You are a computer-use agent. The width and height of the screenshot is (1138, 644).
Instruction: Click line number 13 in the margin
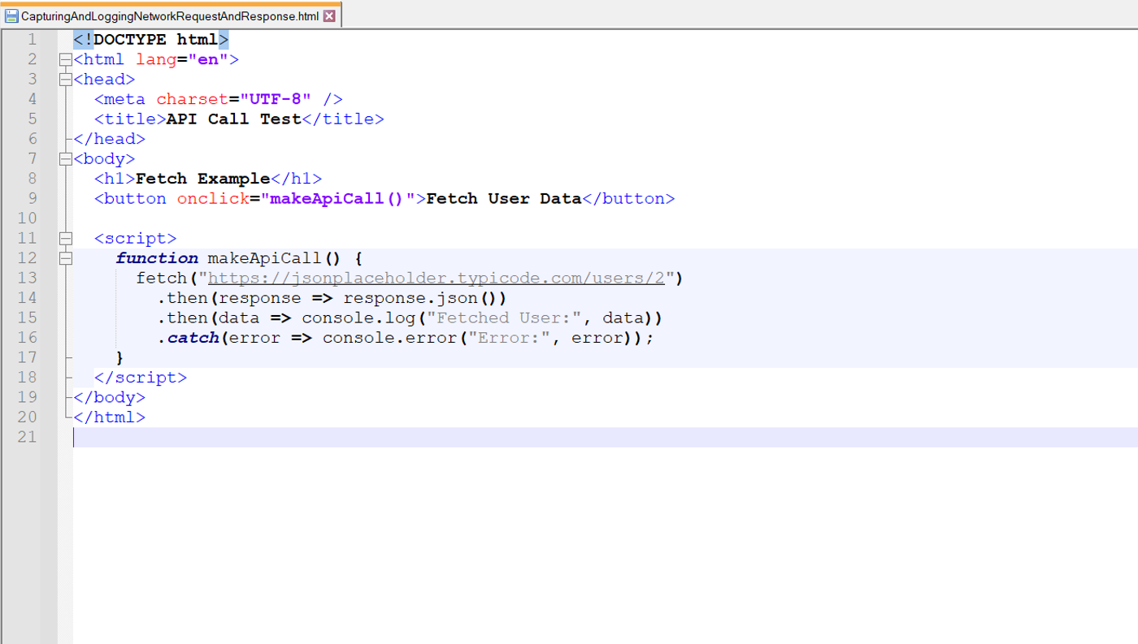[27, 279]
